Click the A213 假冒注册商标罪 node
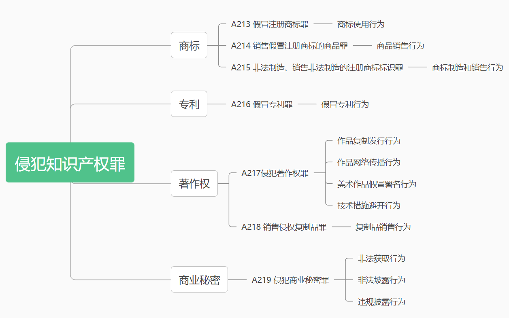Viewport: 509px width, 318px height. pos(270,24)
